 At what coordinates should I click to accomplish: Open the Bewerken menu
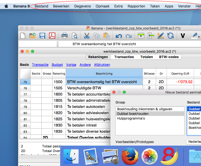[x=61, y=6]
